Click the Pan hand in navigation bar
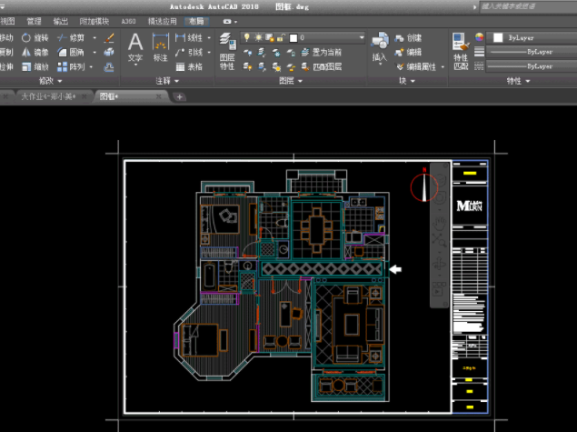The height and width of the screenshot is (432, 577). tap(438, 225)
